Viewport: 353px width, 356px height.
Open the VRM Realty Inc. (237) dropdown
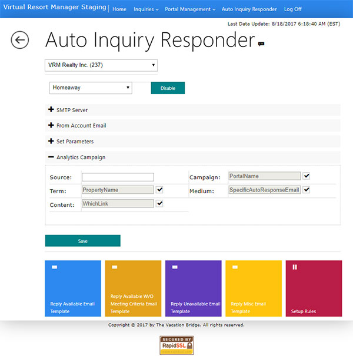coord(101,65)
